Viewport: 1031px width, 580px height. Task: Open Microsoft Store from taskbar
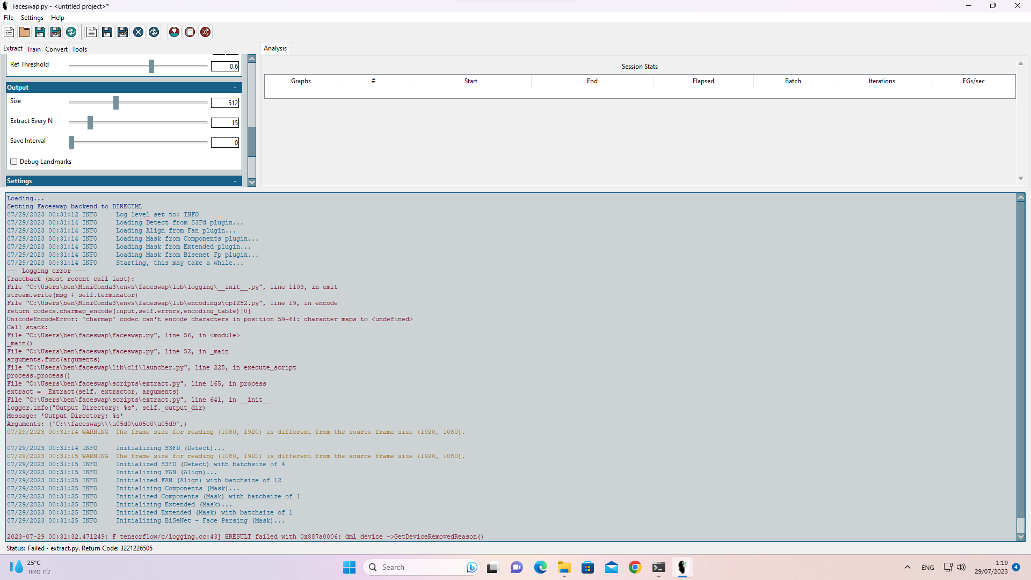[588, 567]
